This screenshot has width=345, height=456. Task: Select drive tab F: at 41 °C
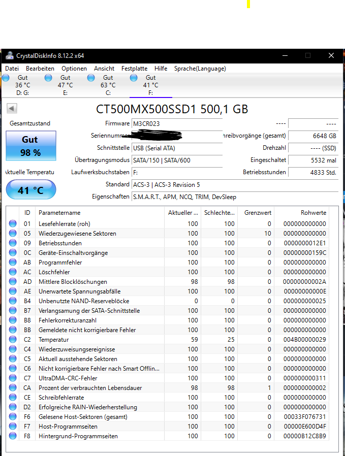pyautogui.click(x=151, y=85)
